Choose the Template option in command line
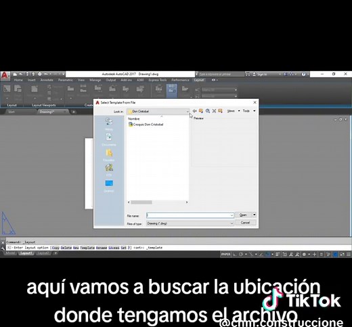The image size is (352, 327). point(87,248)
